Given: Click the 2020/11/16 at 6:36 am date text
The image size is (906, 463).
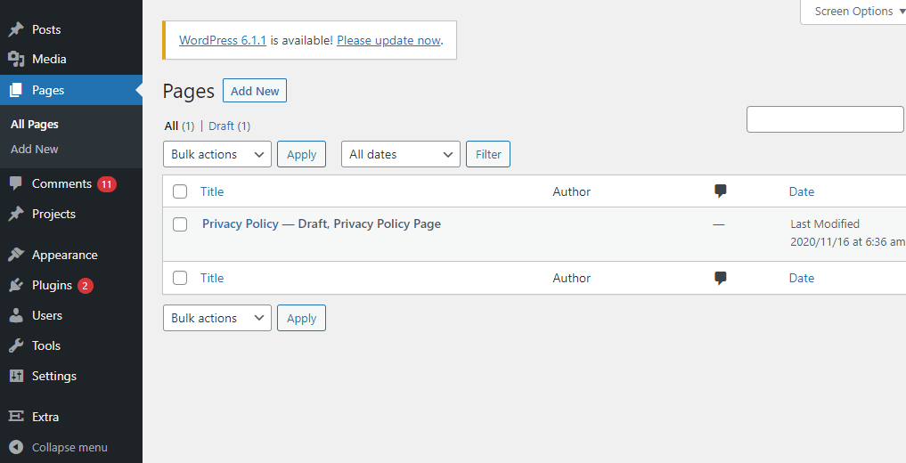Looking at the screenshot, I should [847, 242].
